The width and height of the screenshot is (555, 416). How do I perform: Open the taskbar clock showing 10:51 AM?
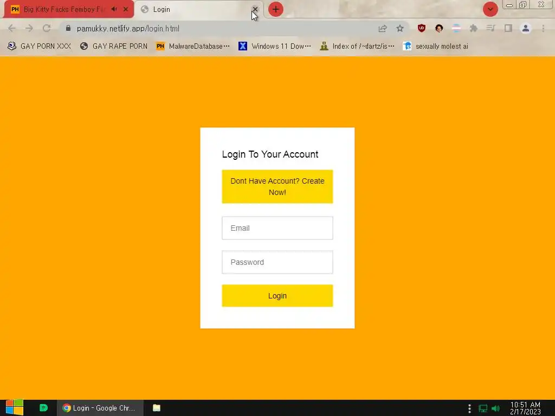tap(525, 408)
